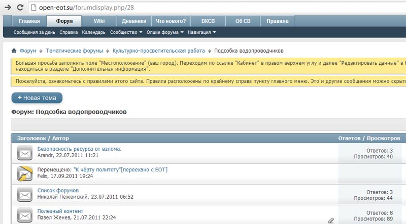The width and height of the screenshot is (406, 224).
Task: Expand the 'Сообщество' dropdown menu
Action: [x=126, y=32]
